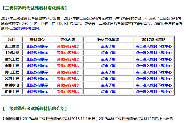The image size is (186, 123).
Task: Open 正版教材展示 for 建筑工程
Action: (x=37, y=59)
